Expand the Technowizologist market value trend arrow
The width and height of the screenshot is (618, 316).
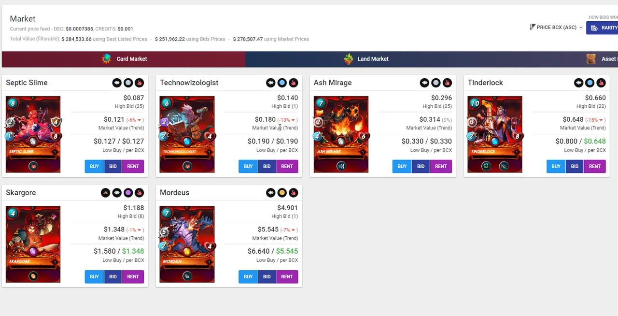coord(294,120)
